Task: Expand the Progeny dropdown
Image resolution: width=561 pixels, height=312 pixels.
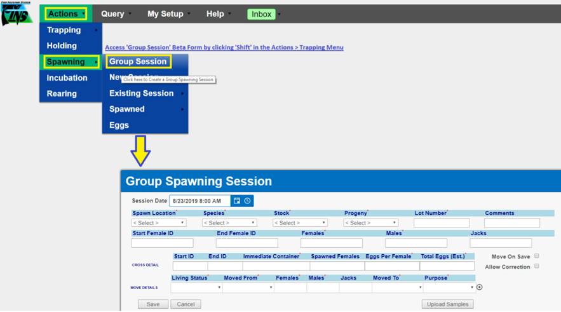Action: [x=370, y=223]
